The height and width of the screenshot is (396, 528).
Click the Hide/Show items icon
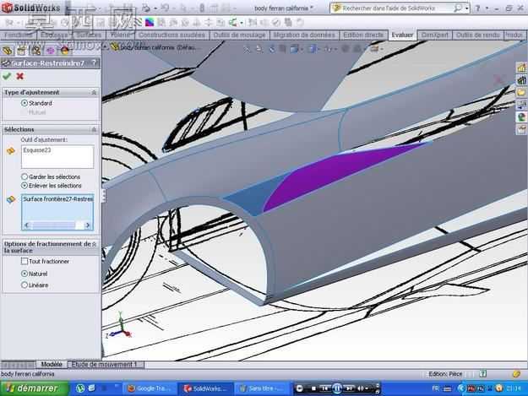(x=327, y=49)
